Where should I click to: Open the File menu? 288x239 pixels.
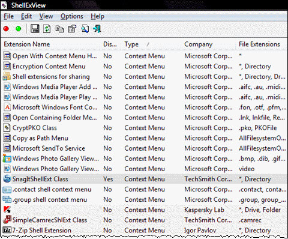pos(9,16)
